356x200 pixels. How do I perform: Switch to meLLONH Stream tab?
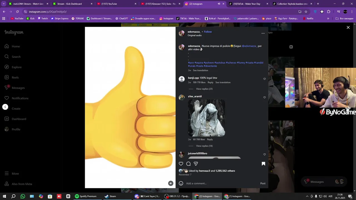coord(28,4)
